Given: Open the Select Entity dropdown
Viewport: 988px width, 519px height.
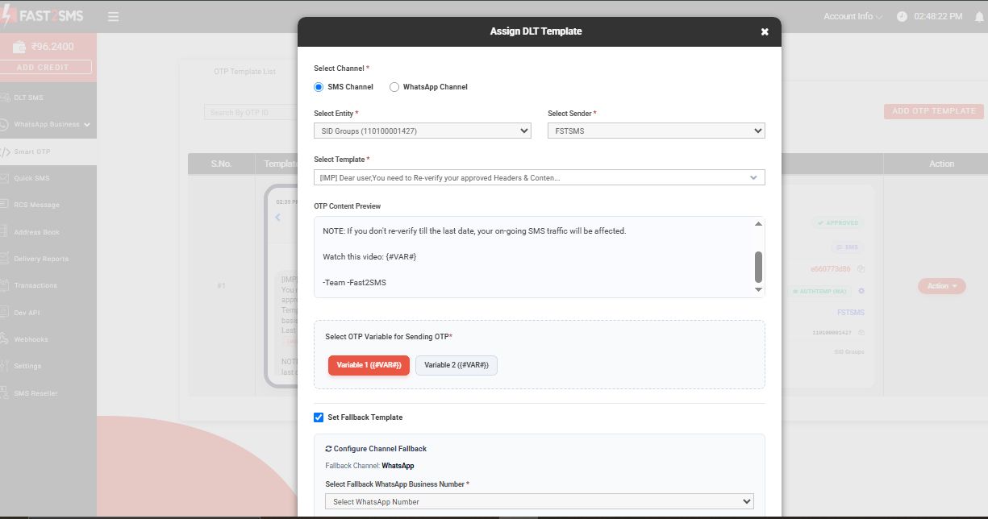Looking at the screenshot, I should tap(423, 131).
